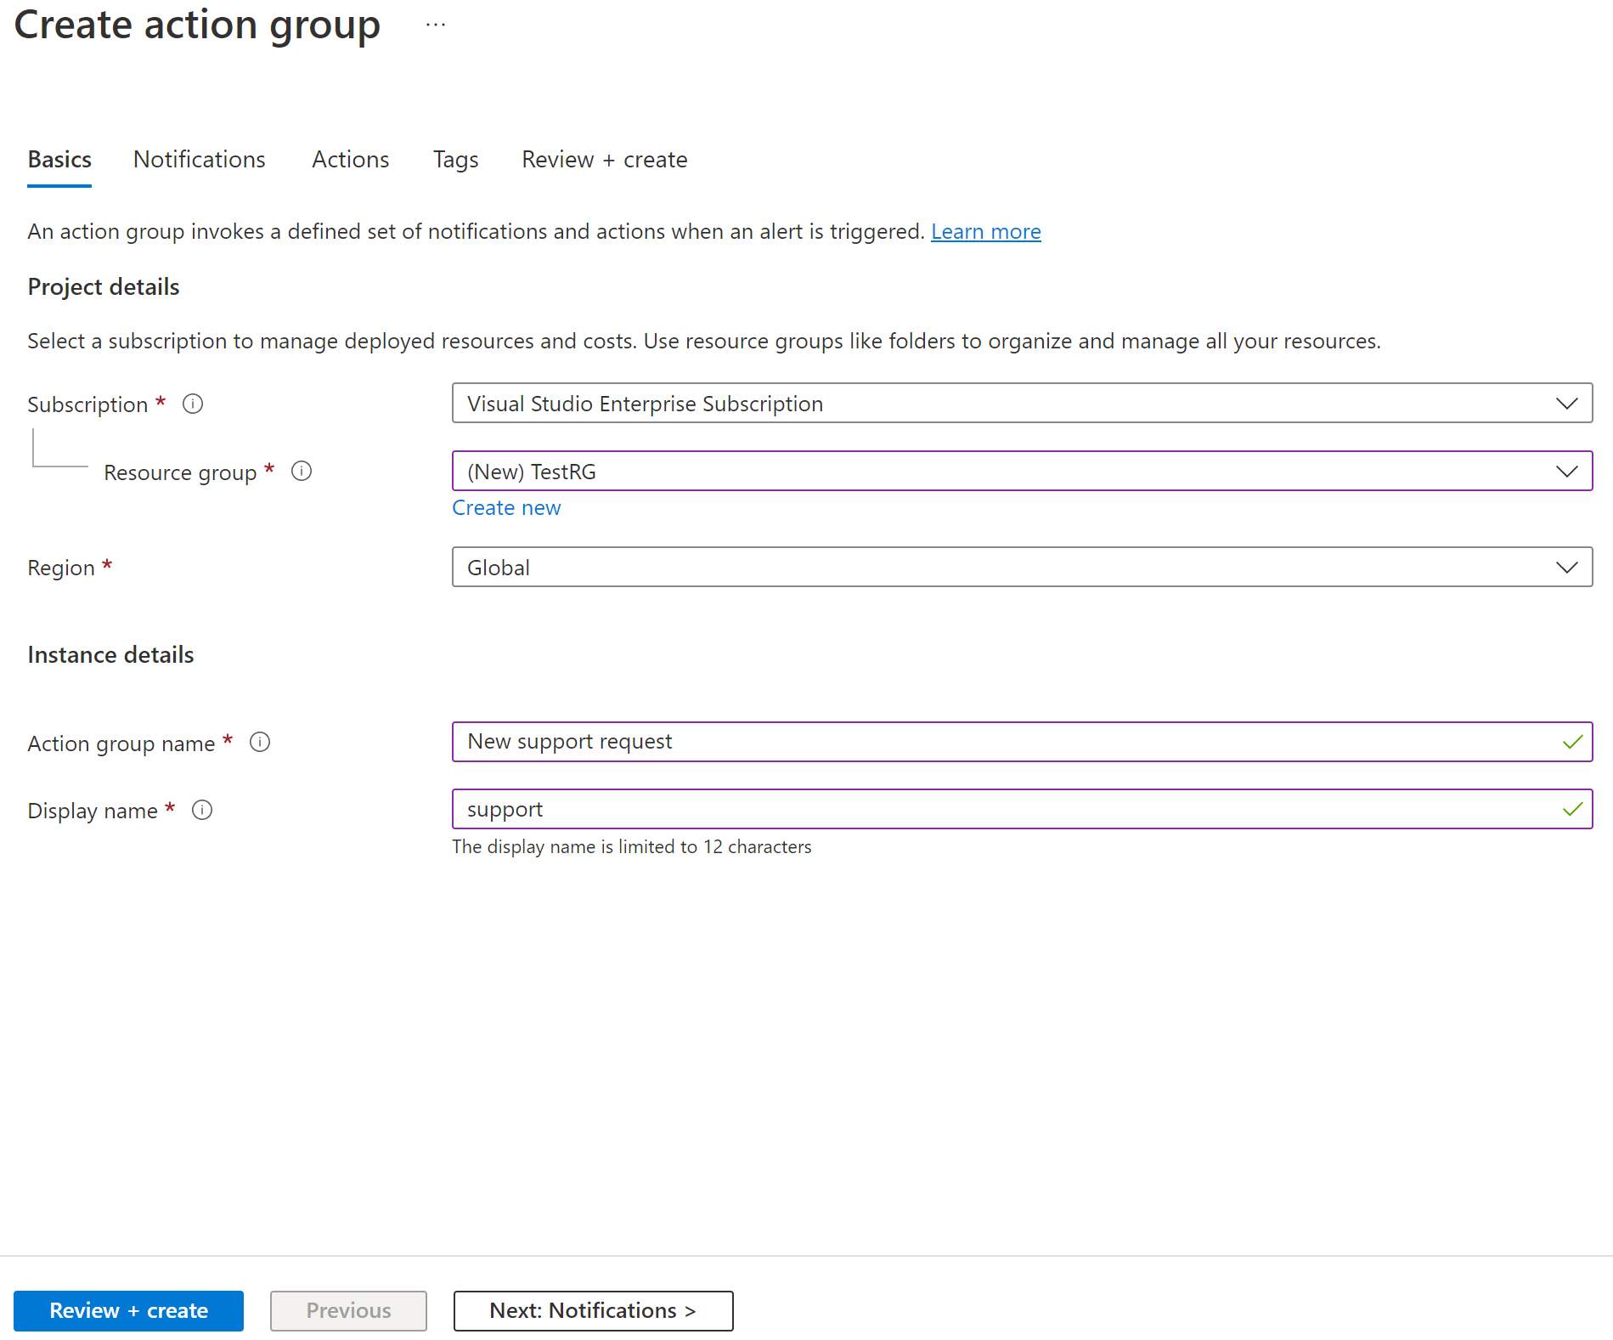Screen dimensions: 1613x1340
Task: Click the info icon beside Display name
Action: click(x=202, y=810)
